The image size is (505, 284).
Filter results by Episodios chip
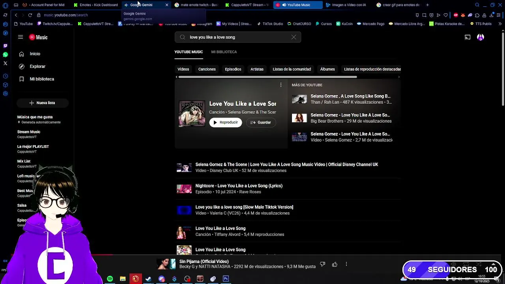point(233,69)
